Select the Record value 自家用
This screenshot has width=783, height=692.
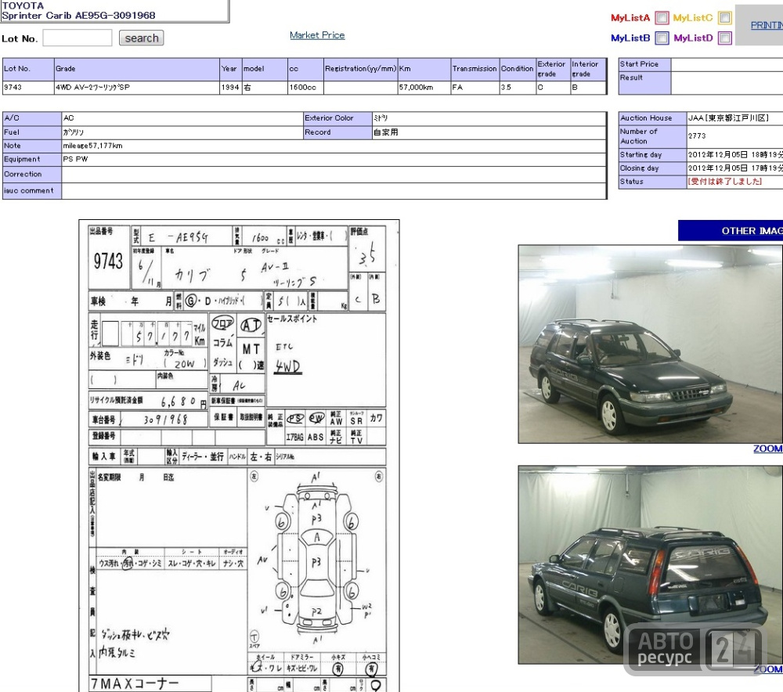[x=385, y=132]
